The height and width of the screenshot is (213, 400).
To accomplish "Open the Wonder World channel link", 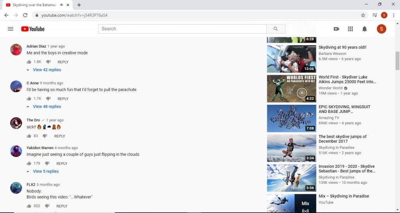I will pos(330,88).
